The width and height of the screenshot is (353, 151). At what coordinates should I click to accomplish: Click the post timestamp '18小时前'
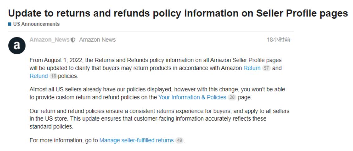coord(278,40)
